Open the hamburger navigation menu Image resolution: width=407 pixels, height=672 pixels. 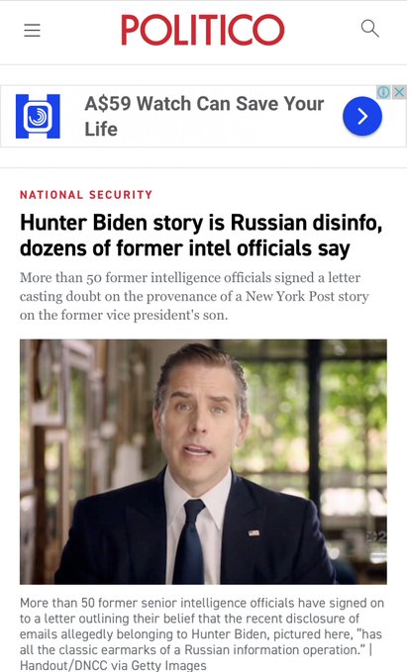tap(32, 30)
